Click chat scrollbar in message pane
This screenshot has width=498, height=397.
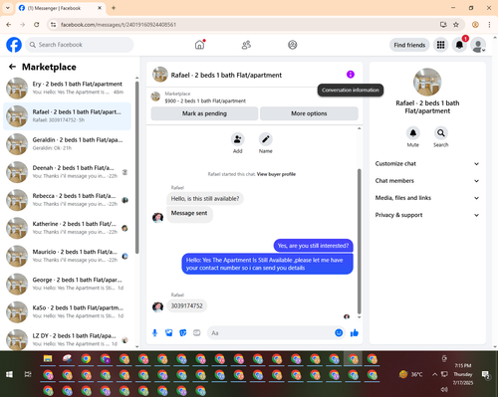coord(359,241)
